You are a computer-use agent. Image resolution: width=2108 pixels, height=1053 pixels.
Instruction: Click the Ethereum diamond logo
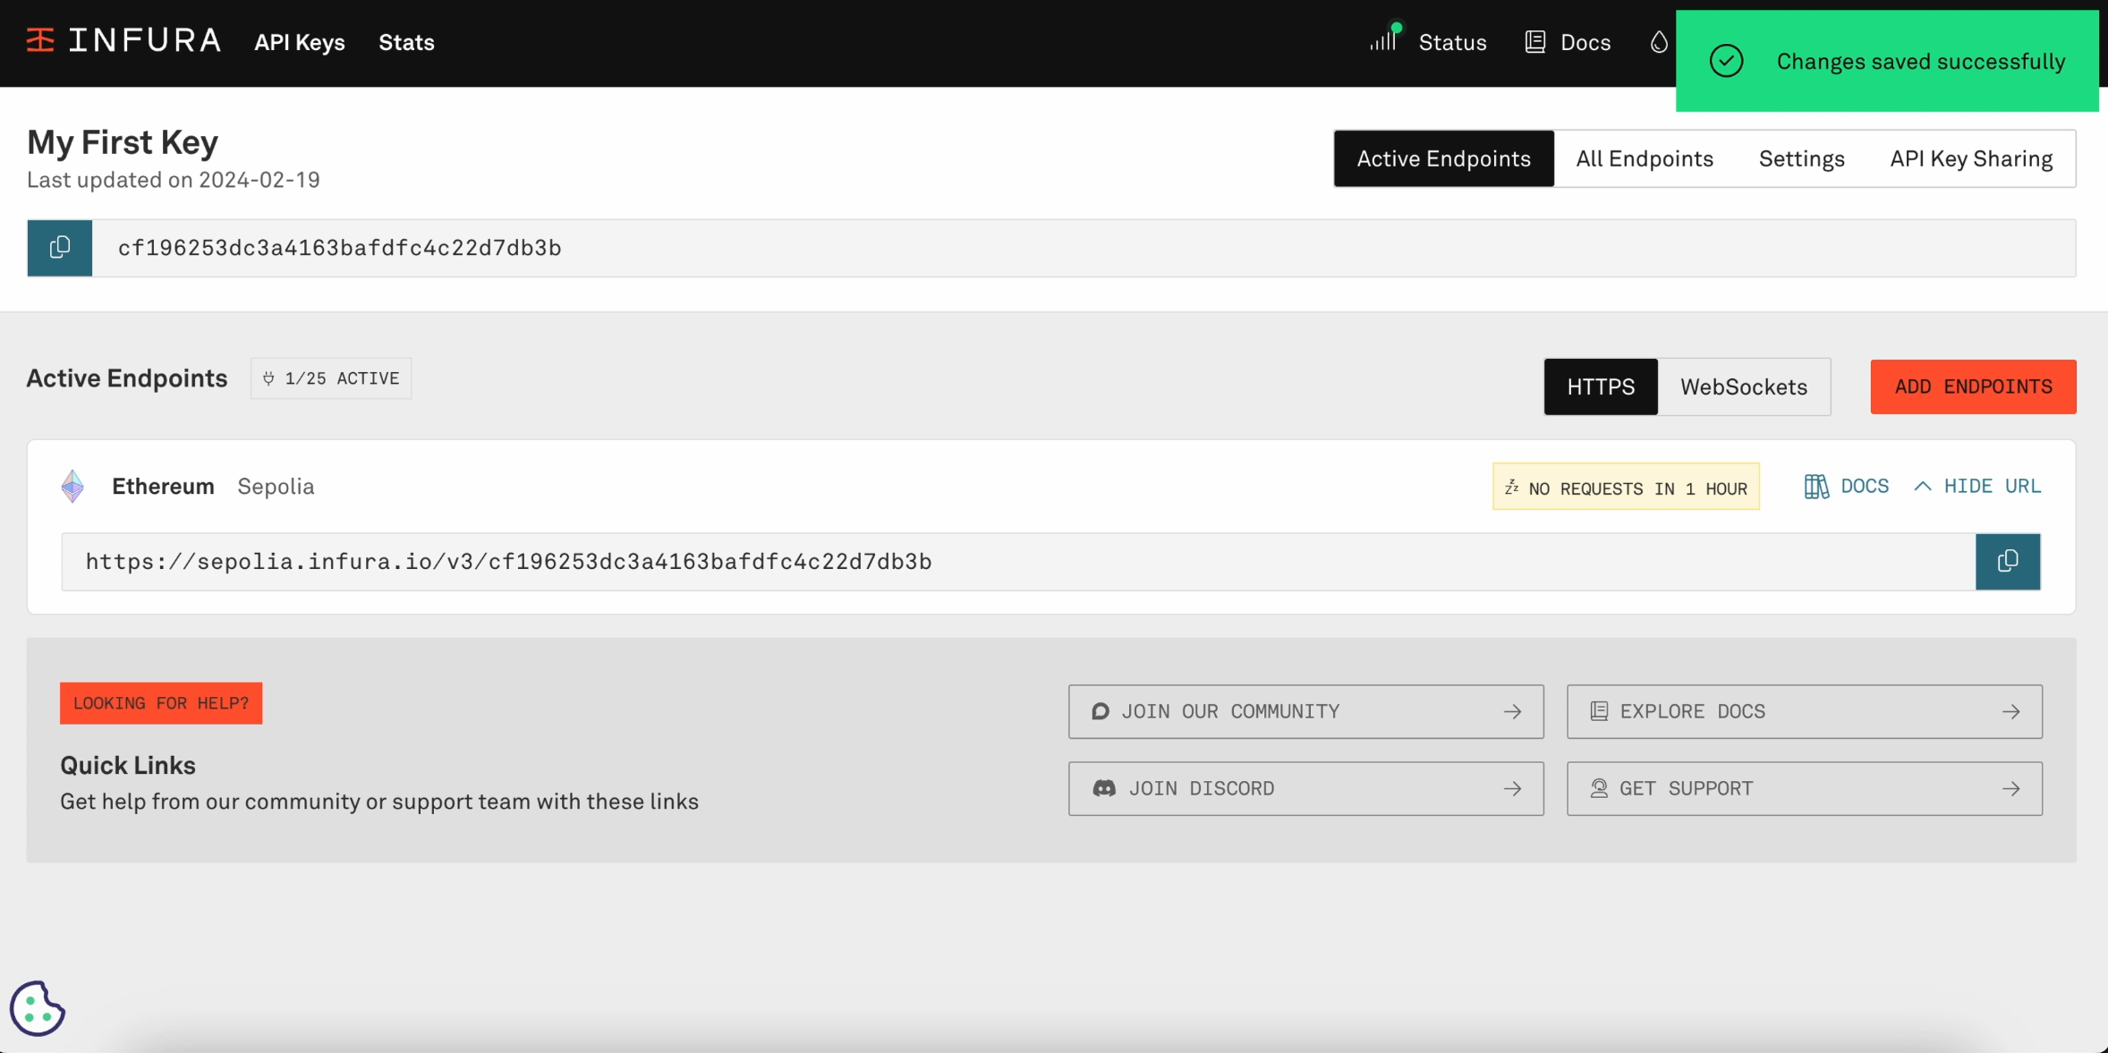(72, 486)
